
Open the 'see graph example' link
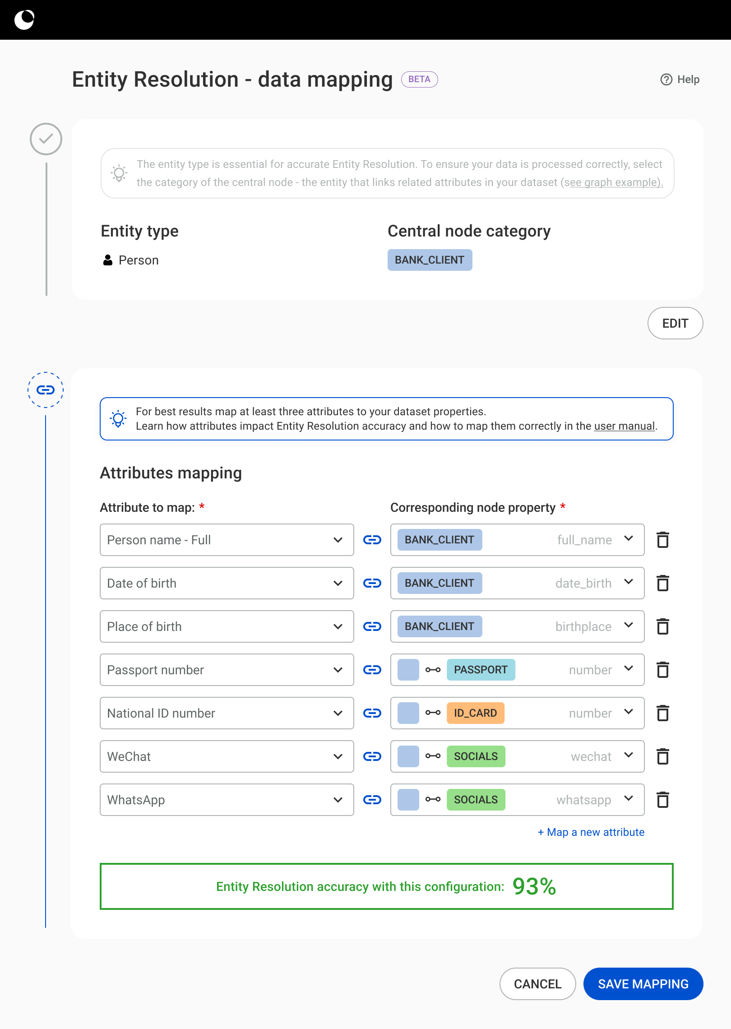point(613,182)
